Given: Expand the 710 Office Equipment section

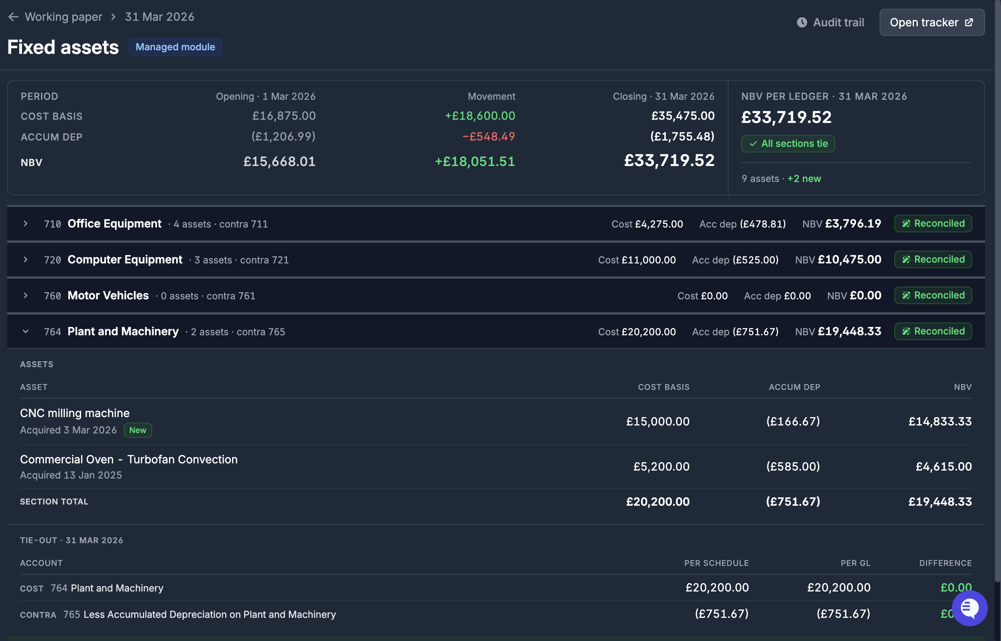Looking at the screenshot, I should 26,224.
